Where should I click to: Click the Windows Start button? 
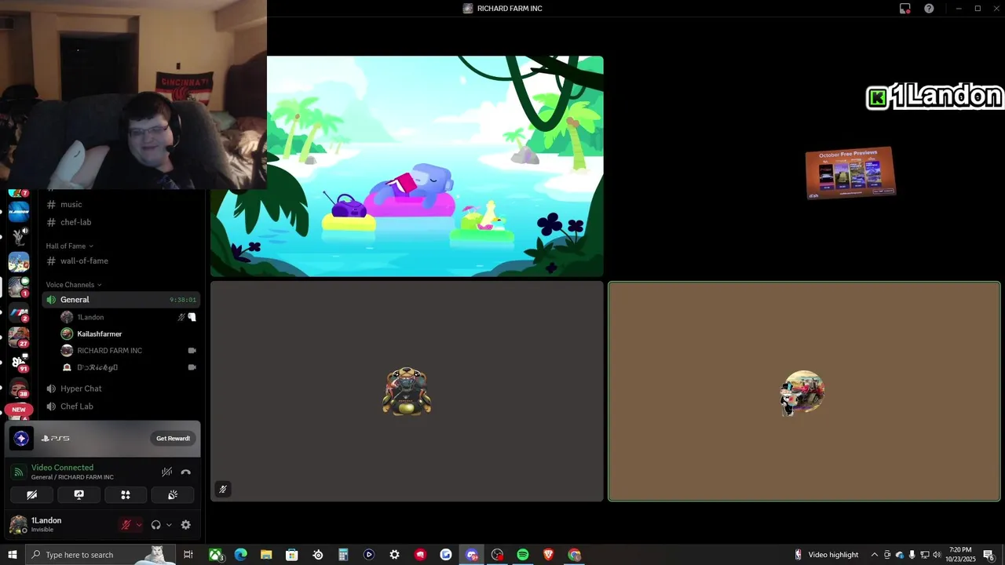pyautogui.click(x=13, y=555)
